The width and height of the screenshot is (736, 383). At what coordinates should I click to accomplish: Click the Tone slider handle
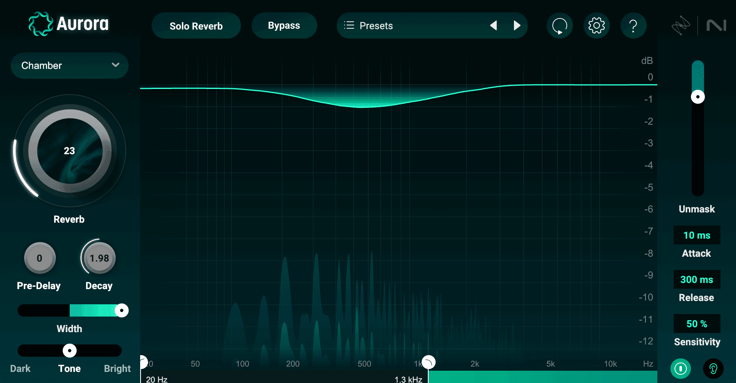(70, 351)
